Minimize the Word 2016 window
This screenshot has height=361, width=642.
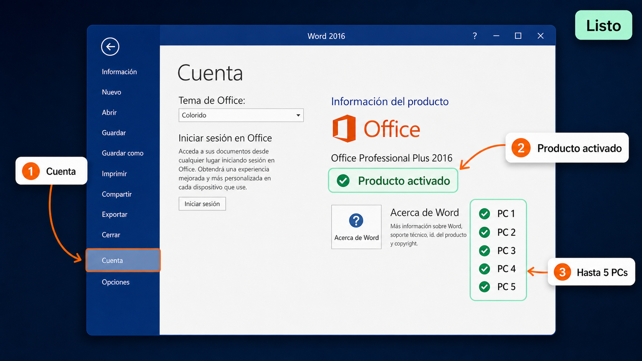tap(496, 36)
